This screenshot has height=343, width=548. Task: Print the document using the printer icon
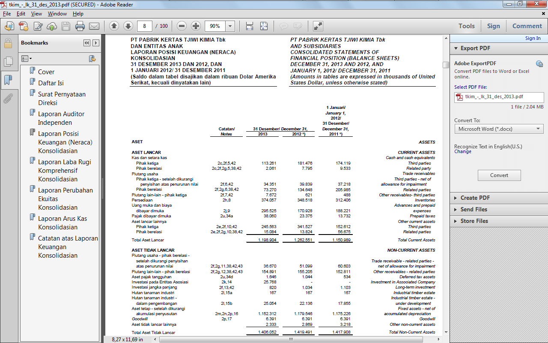[80, 26]
